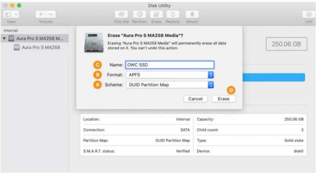Click the Child count value 2
The image size is (316, 173).
tap(302, 130)
